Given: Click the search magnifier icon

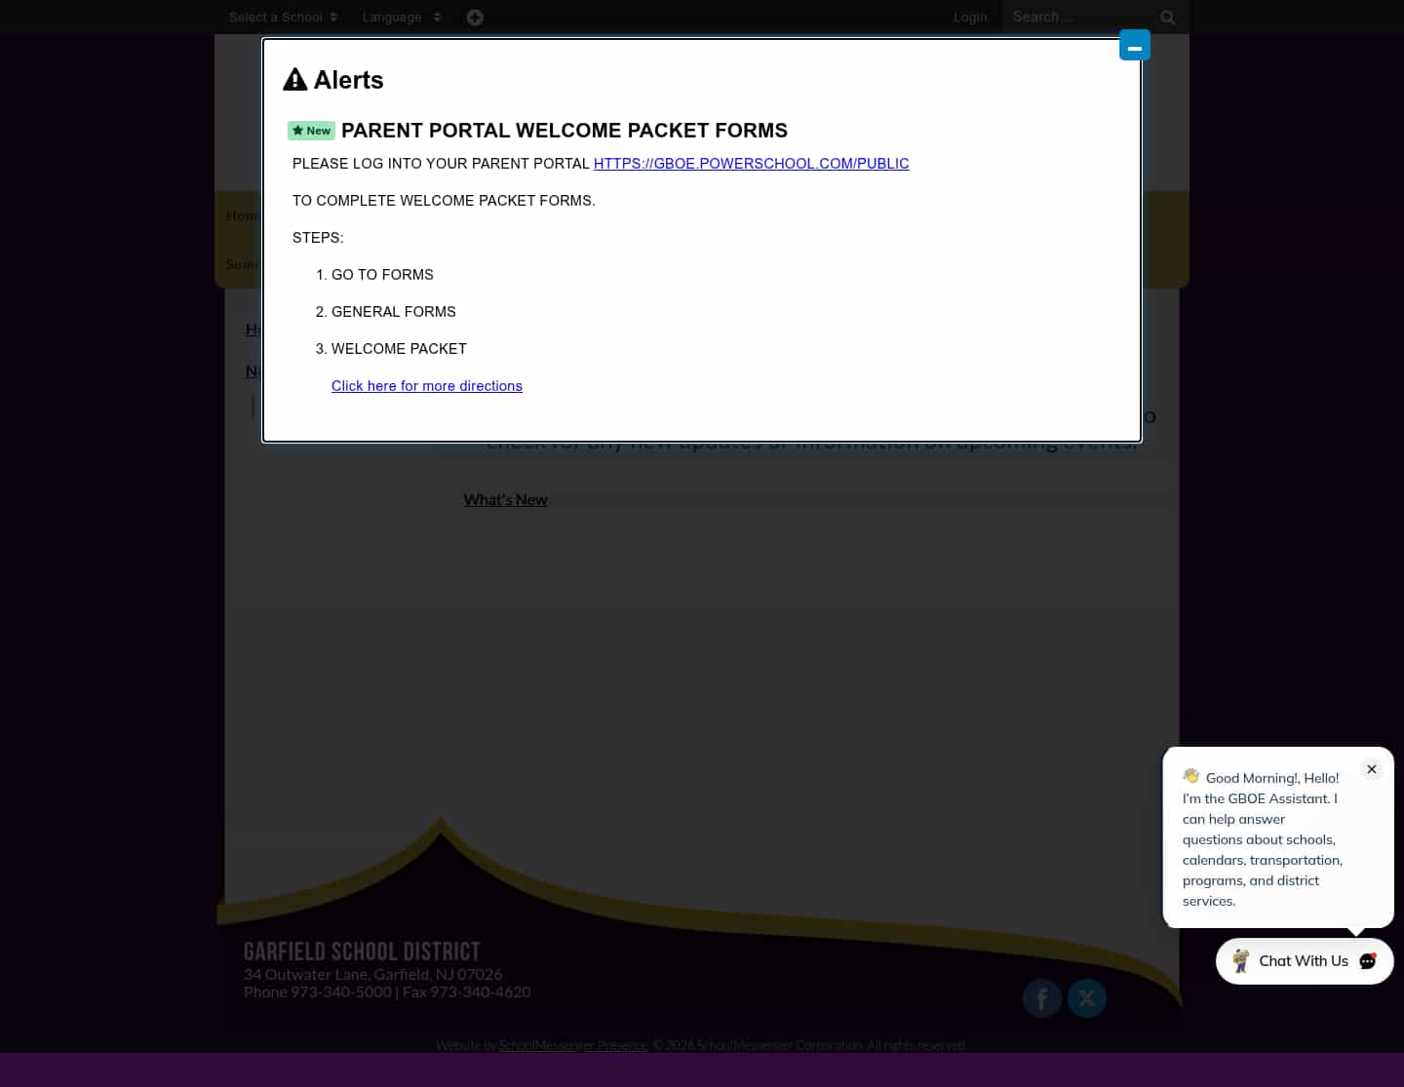Looking at the screenshot, I should point(1168,18).
